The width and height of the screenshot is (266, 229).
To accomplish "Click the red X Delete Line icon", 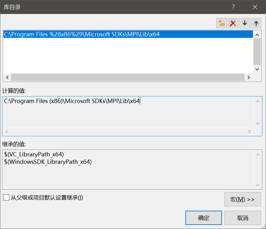I will coord(233,23).
